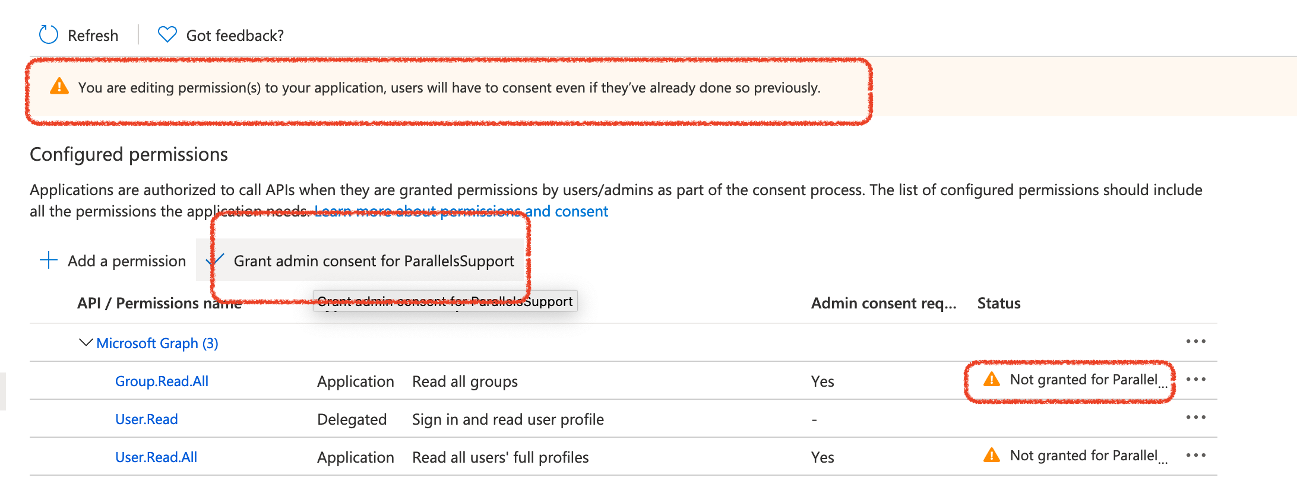Click warning triangle in the editing permissions banner
This screenshot has height=503, width=1297.
[59, 87]
